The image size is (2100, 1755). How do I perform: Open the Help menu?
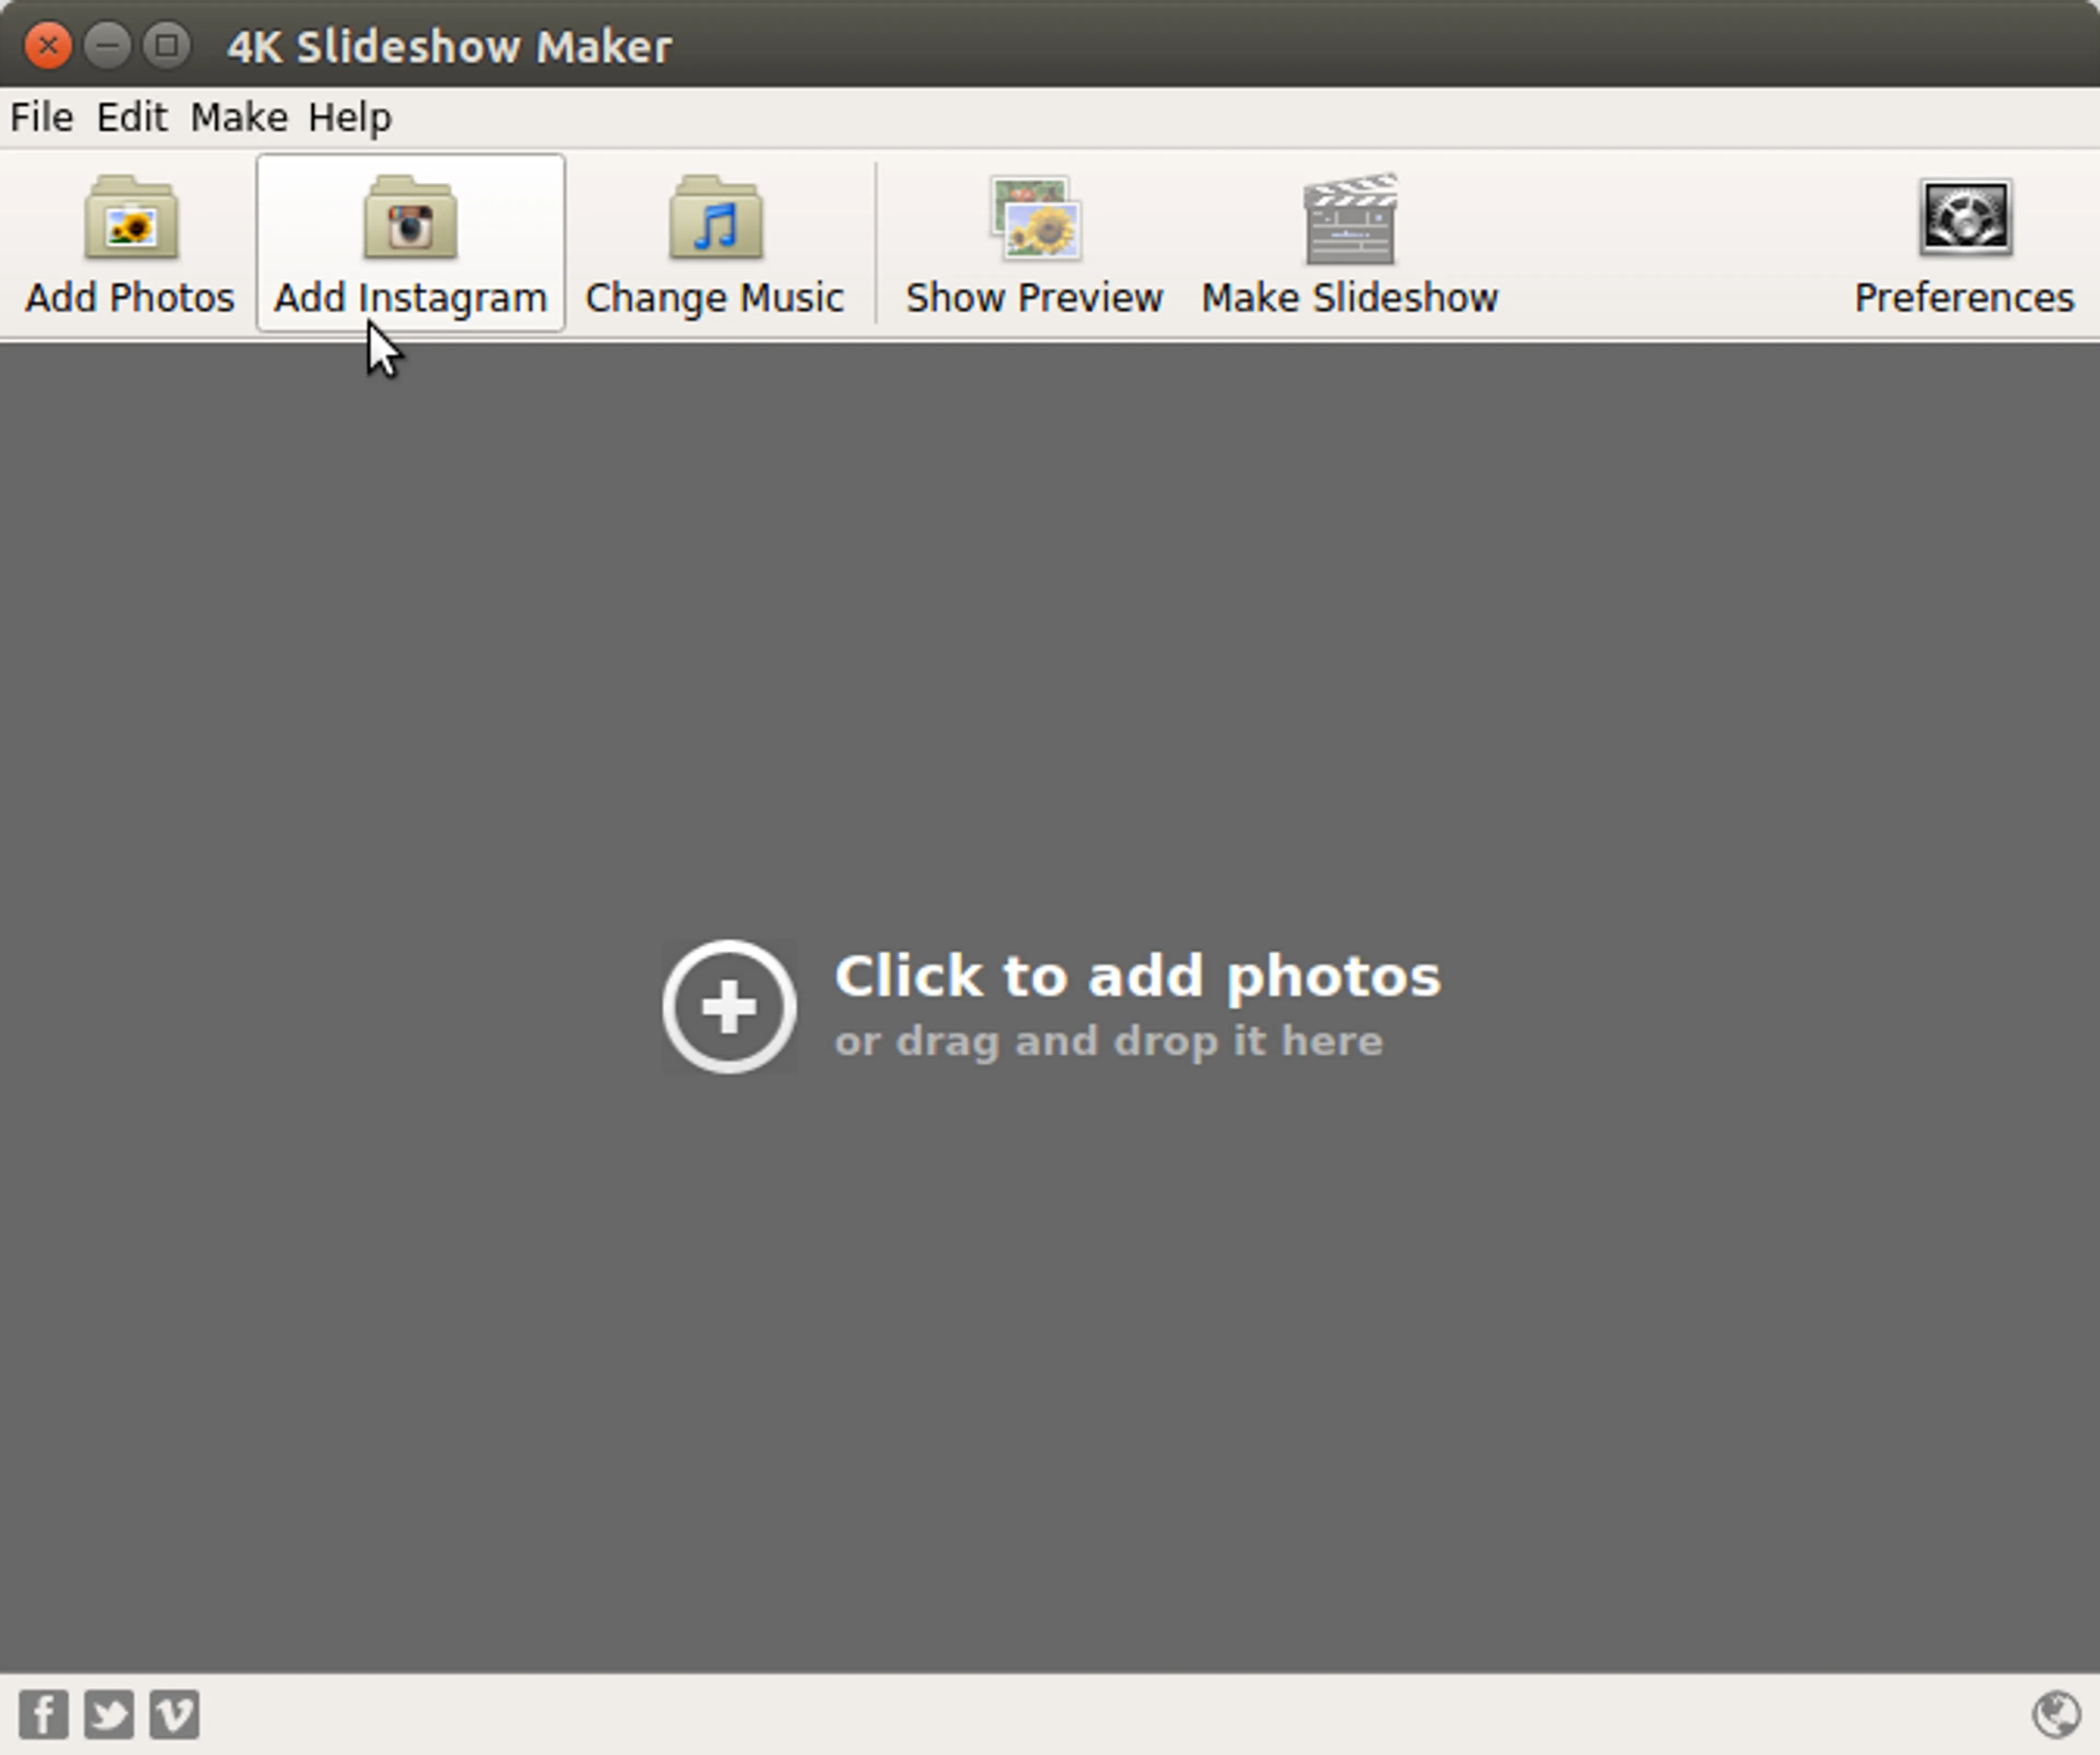350,117
